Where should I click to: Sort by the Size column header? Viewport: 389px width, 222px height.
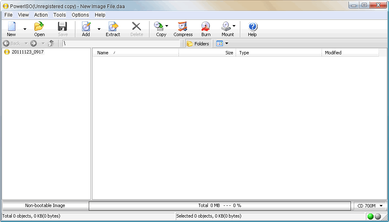207,53
